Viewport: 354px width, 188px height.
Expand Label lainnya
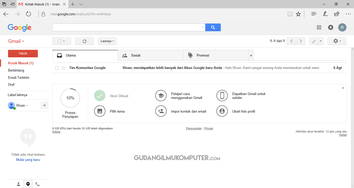pyautogui.click(x=17, y=95)
